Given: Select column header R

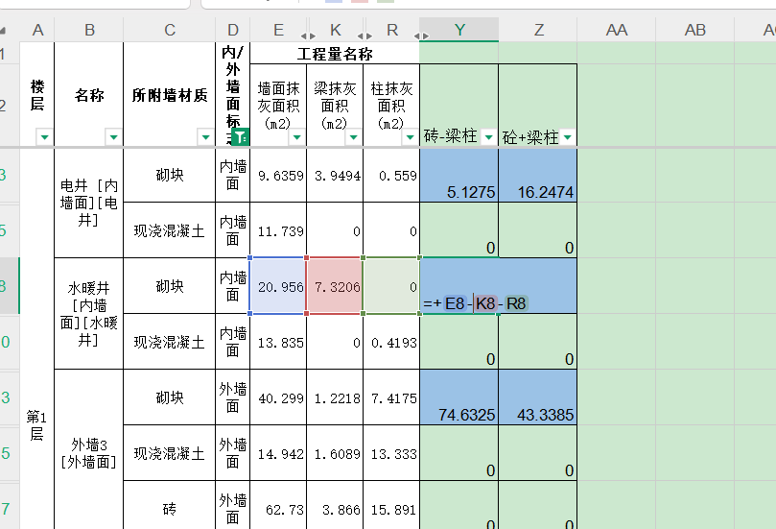Looking at the screenshot, I should tap(392, 30).
